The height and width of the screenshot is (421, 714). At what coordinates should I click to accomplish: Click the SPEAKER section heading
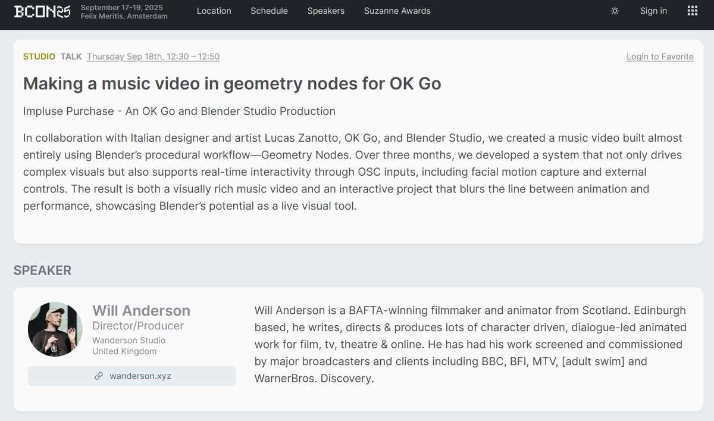coord(42,270)
